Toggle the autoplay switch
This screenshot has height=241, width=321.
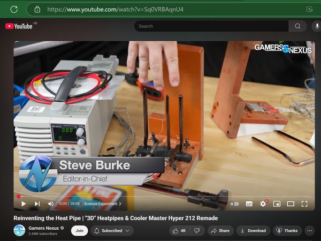pyautogui.click(x=235, y=204)
